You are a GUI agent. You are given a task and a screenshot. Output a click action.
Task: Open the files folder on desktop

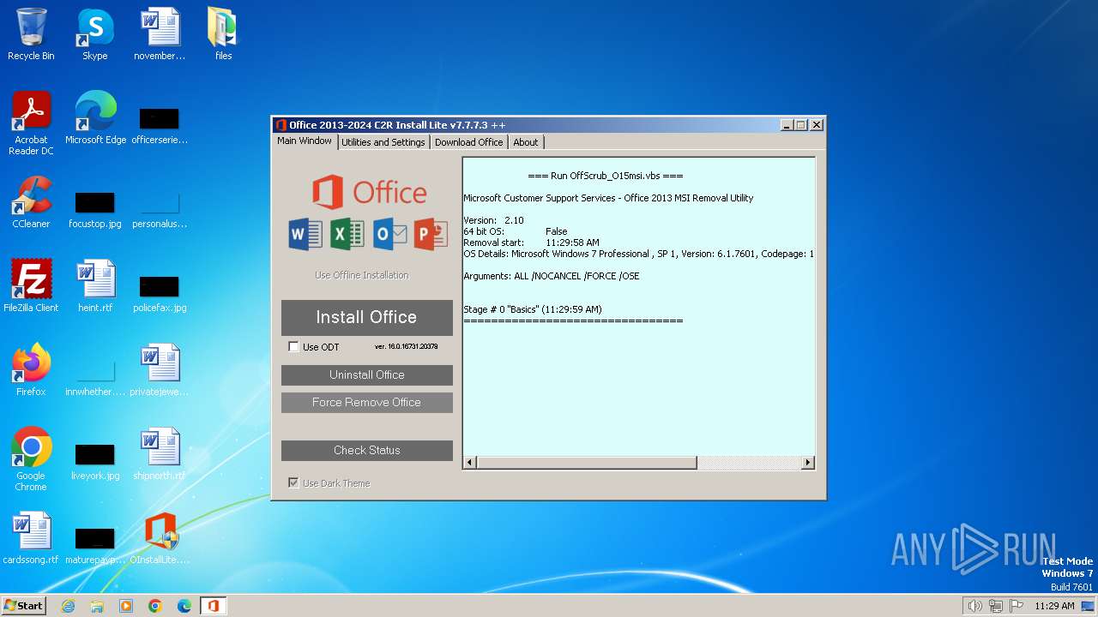coord(223,34)
